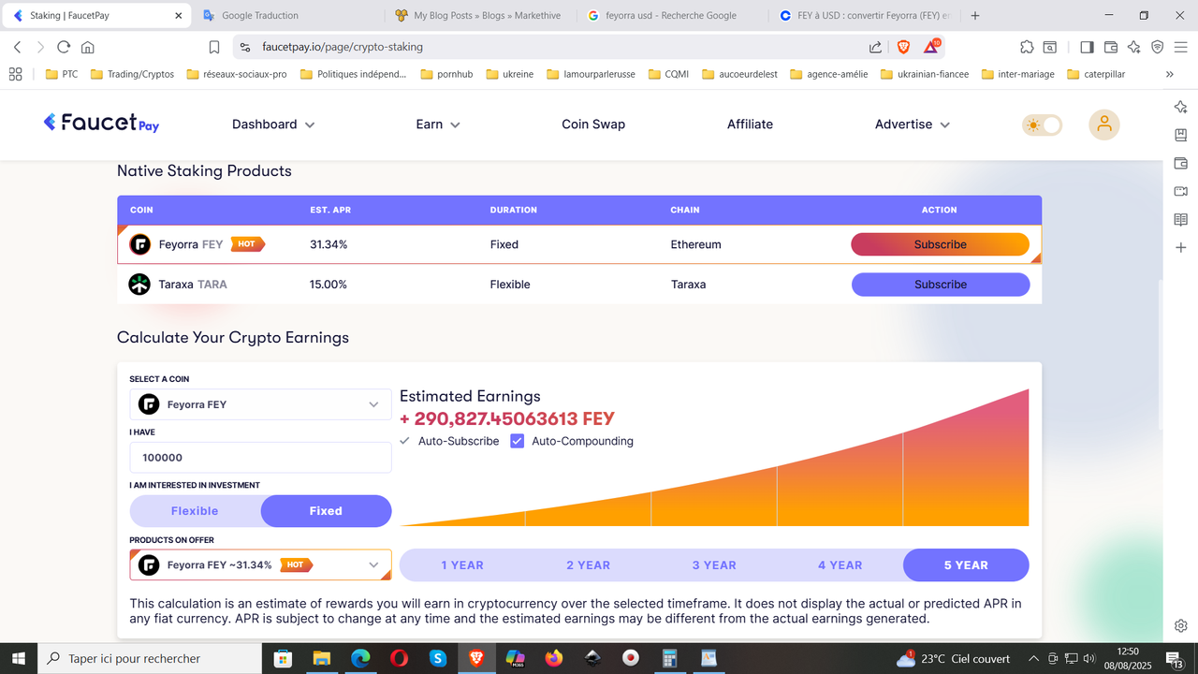Screen dimensions: 1198x674
Task: Go back to previous page
Action: point(17,47)
